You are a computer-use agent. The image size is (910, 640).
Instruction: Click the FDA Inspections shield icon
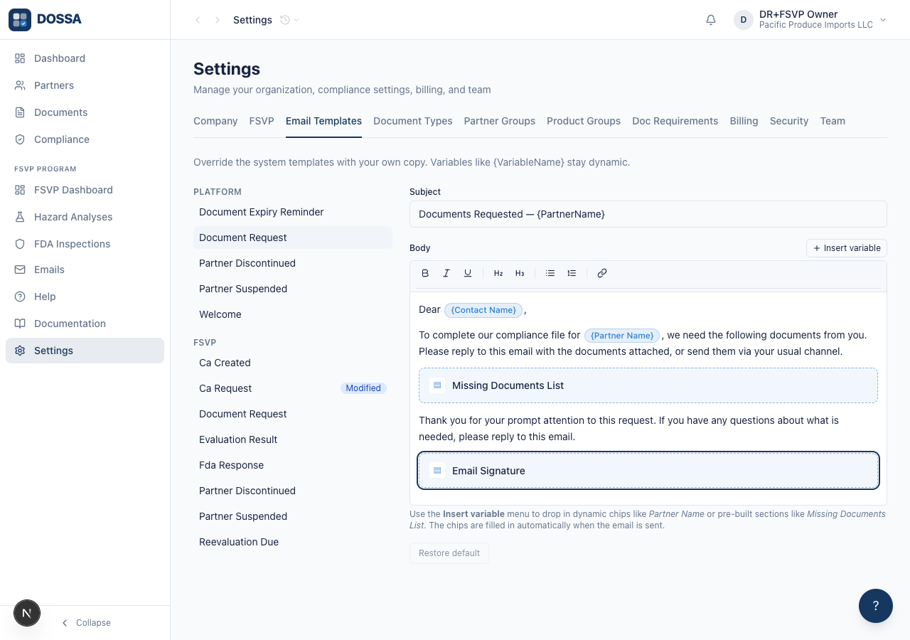(x=20, y=244)
